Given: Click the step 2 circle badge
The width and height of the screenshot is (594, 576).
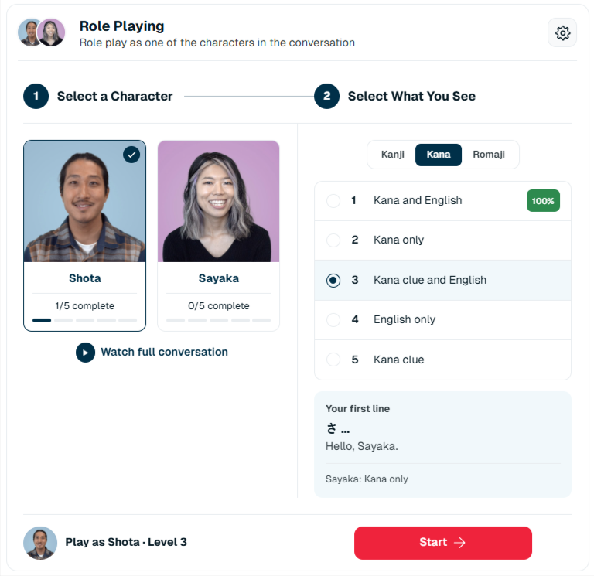Looking at the screenshot, I should click(x=326, y=96).
